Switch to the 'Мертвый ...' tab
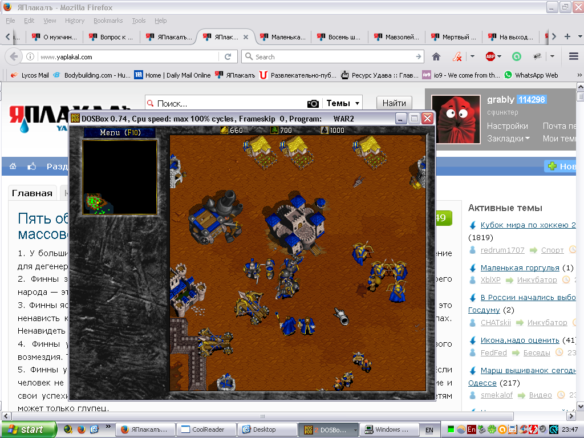The image size is (584, 438). [x=453, y=37]
